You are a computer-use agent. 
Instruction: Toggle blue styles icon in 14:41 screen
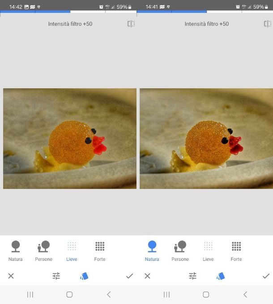tap(220, 276)
